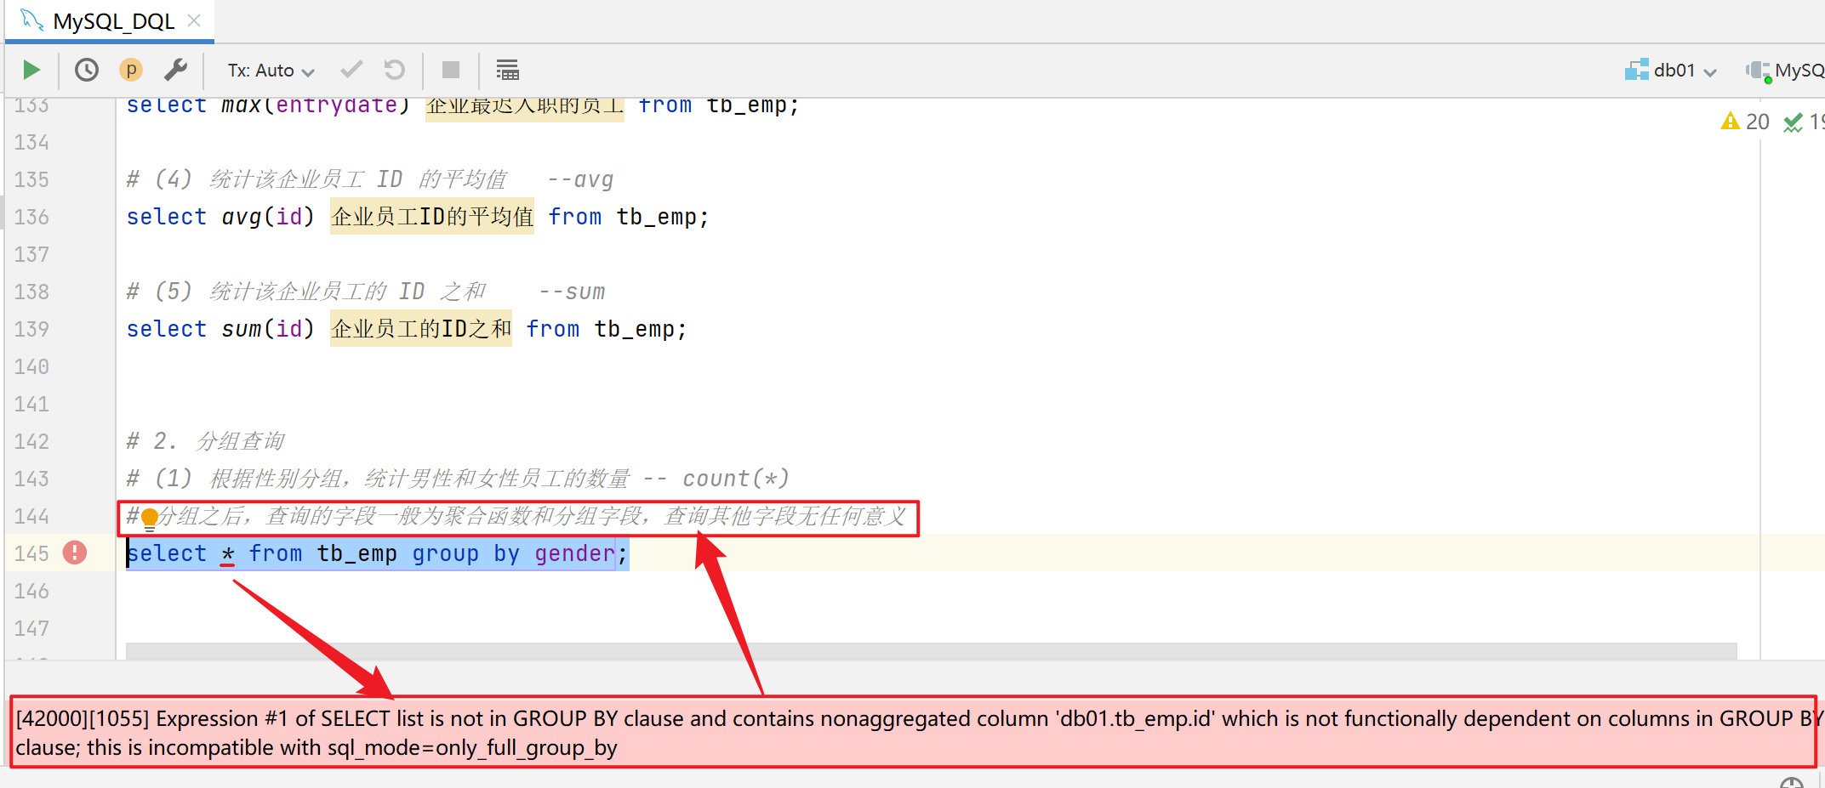Open the MySQL session selector
The width and height of the screenshot is (1825, 788).
(1785, 71)
